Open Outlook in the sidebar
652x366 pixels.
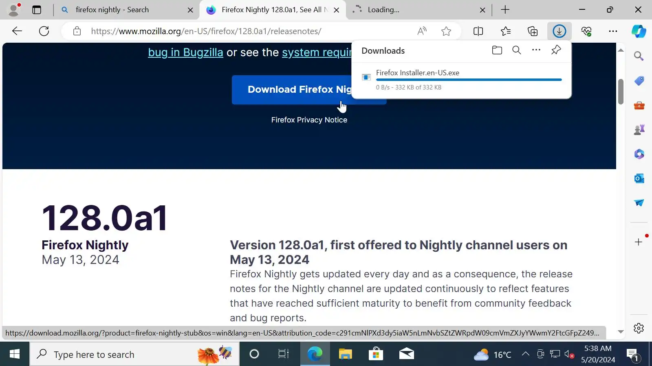click(639, 179)
